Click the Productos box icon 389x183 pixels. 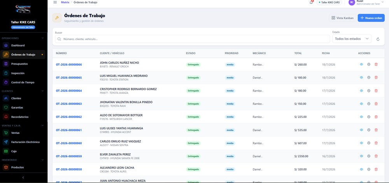point(6,167)
